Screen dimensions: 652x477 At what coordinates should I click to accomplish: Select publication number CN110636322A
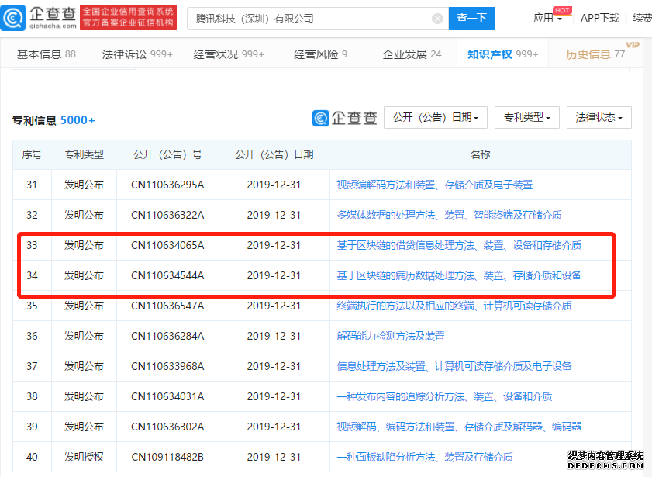pyautogui.click(x=167, y=215)
